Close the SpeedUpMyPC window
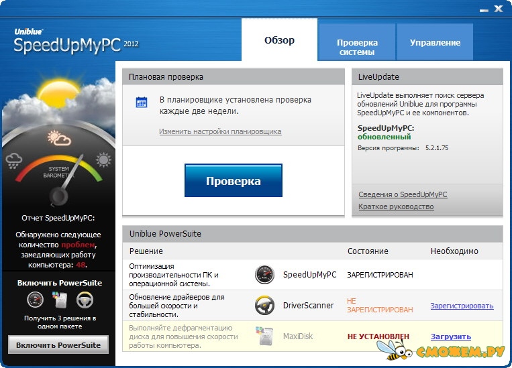The height and width of the screenshot is (368, 512). tap(499, 9)
